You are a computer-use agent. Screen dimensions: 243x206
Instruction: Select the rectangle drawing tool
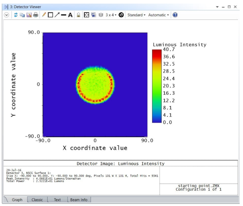point(50,15)
